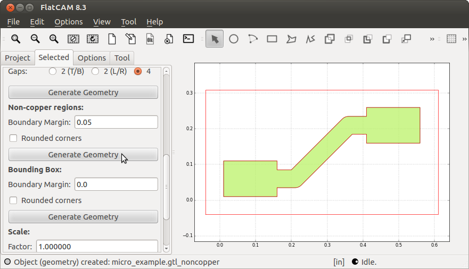Expand the far-right toolbar overflow chevron

(463, 39)
